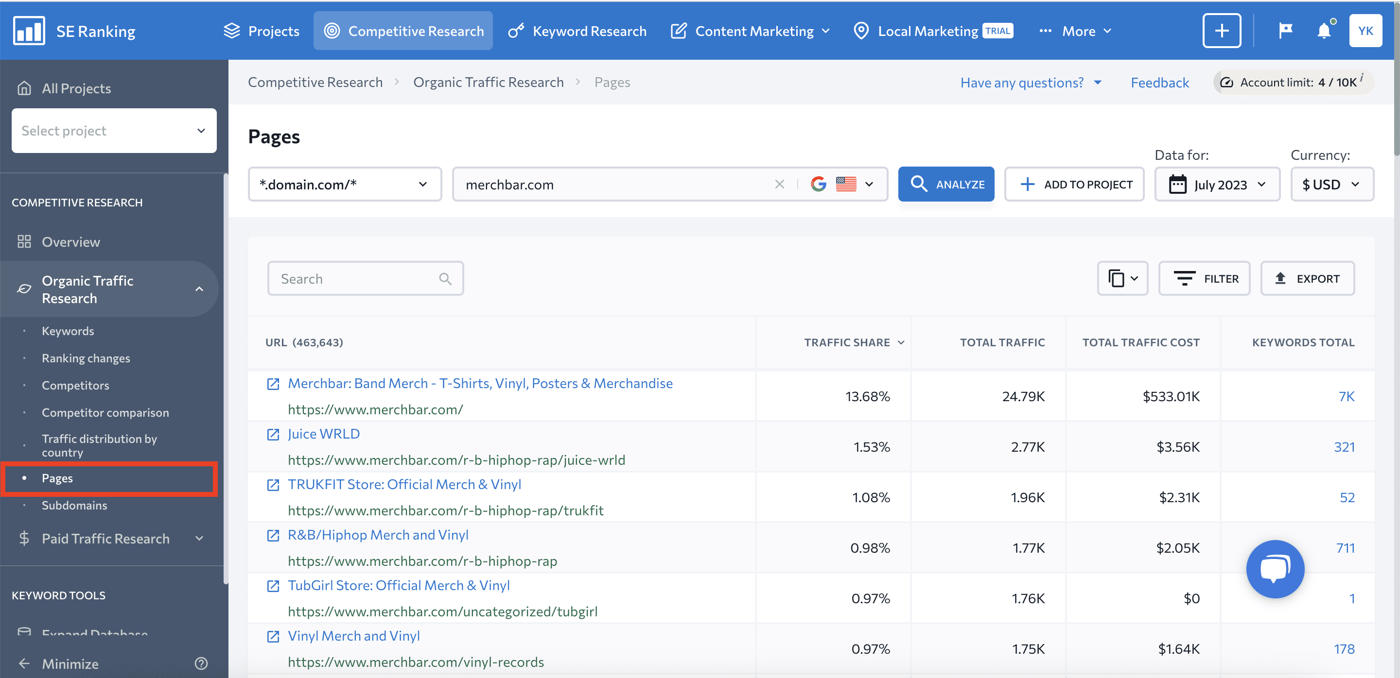Open the Keyword Research tab
Screen dimensions: 1400x678
pos(577,31)
